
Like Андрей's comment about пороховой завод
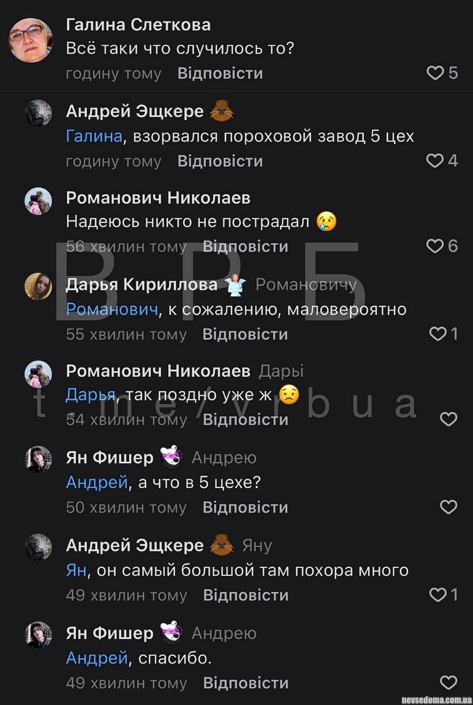435,161
